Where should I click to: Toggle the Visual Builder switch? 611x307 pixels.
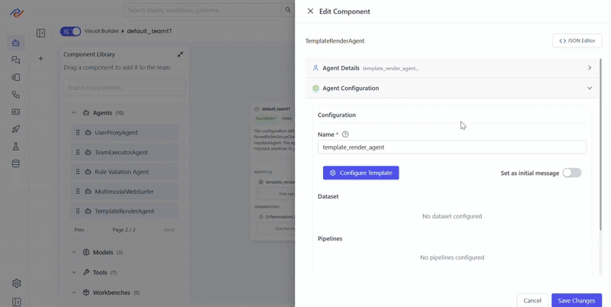[71, 31]
